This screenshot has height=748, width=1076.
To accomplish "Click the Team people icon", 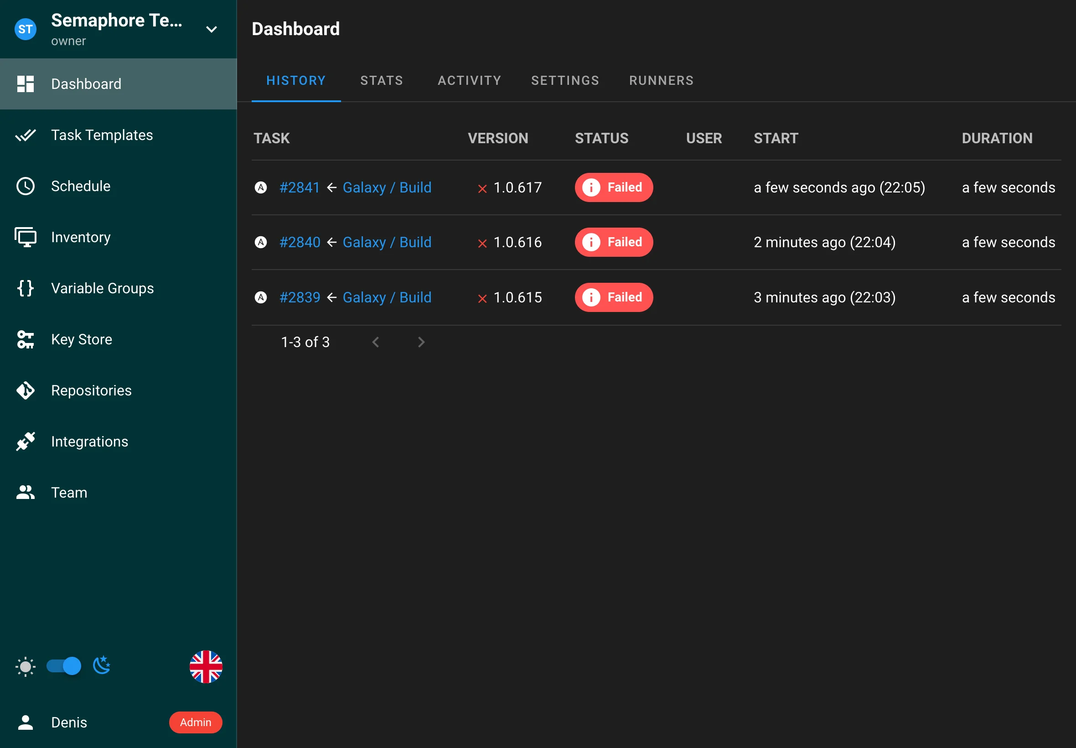I will [25, 493].
